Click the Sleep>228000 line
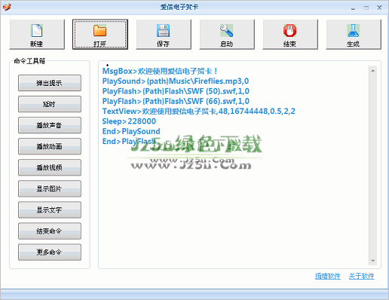The height and width of the screenshot is (300, 389). click(129, 121)
